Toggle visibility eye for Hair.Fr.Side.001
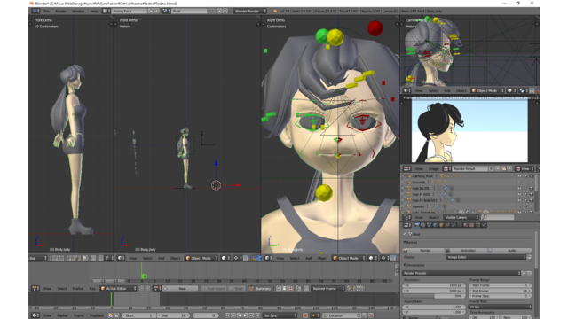Viewport: 568px width, 319px height. tap(519, 200)
